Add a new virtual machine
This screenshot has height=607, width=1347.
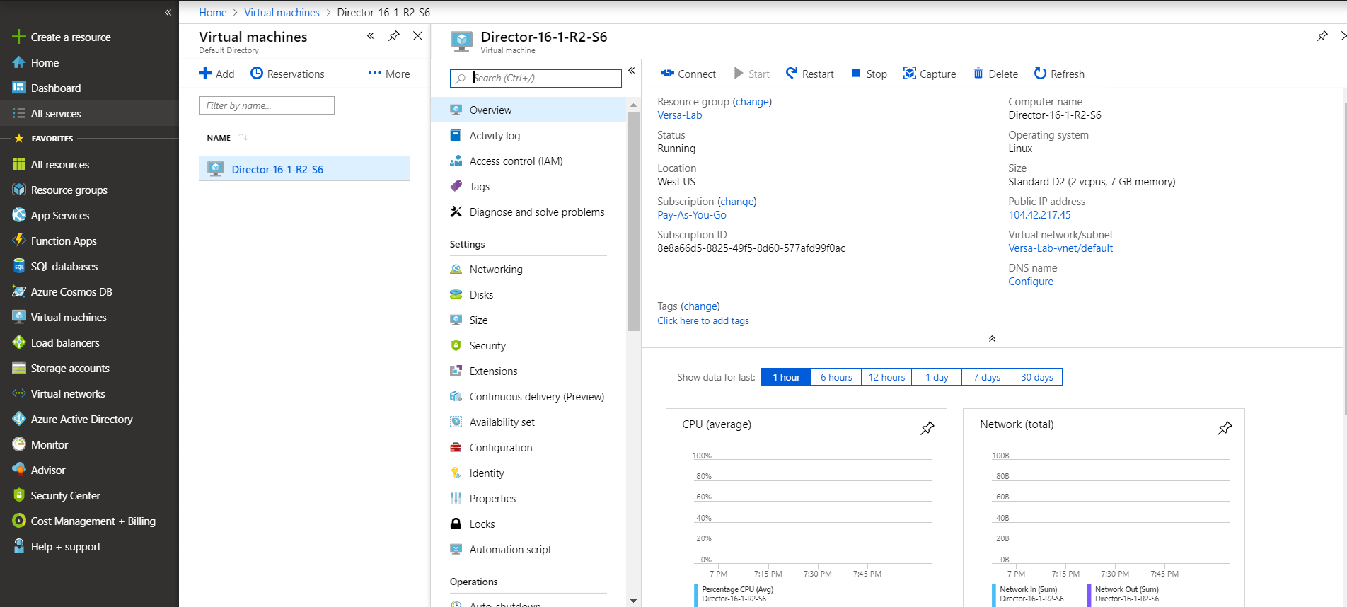[216, 74]
